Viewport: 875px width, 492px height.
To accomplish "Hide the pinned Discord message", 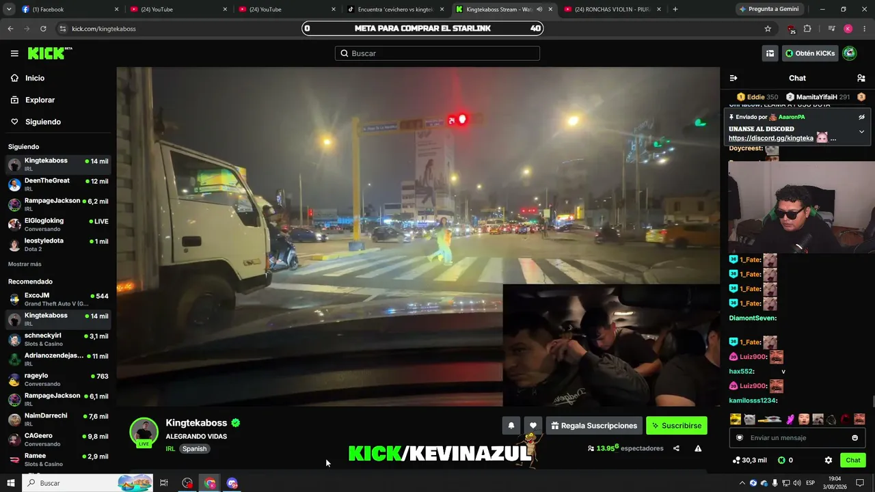I will tap(861, 117).
